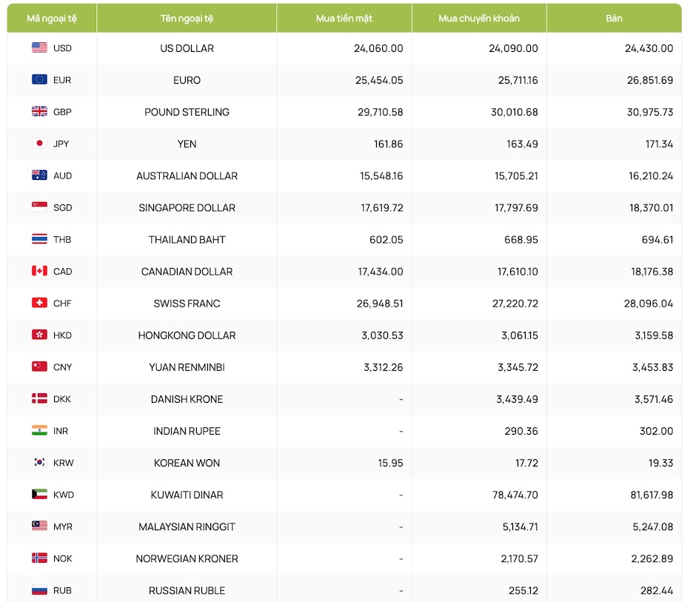Click the Hong Kong flag icon

[39, 335]
